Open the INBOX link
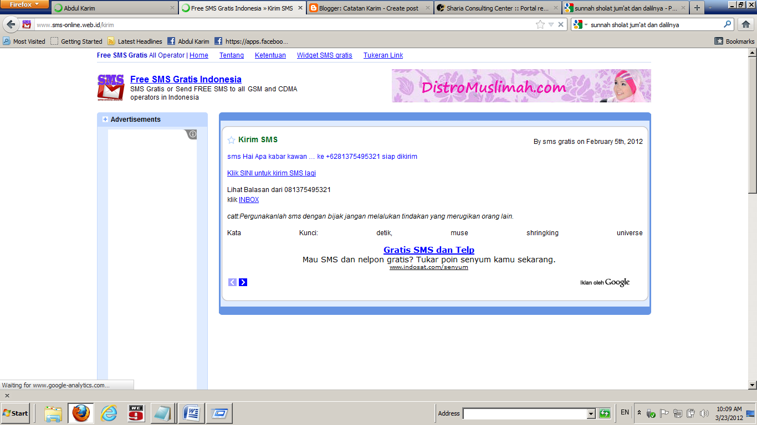Screen dimensions: 757x425 (249, 200)
